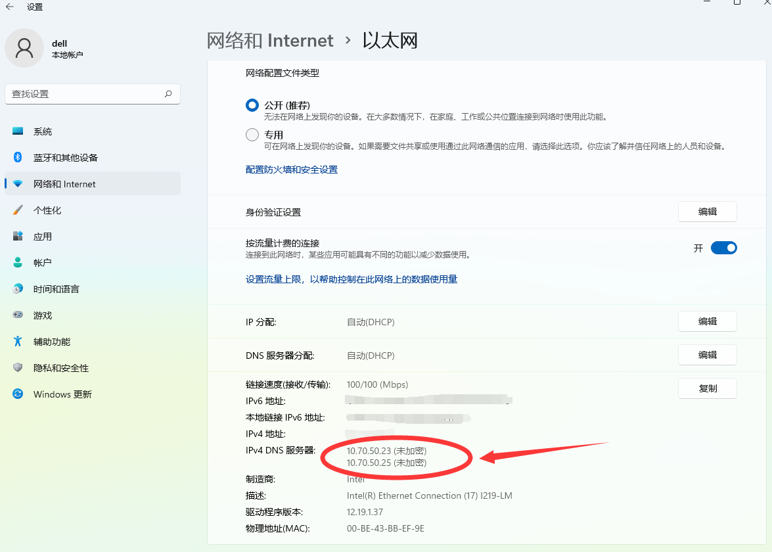Open 系统 settings from sidebar
This screenshot has height=552, width=772.
click(x=43, y=131)
